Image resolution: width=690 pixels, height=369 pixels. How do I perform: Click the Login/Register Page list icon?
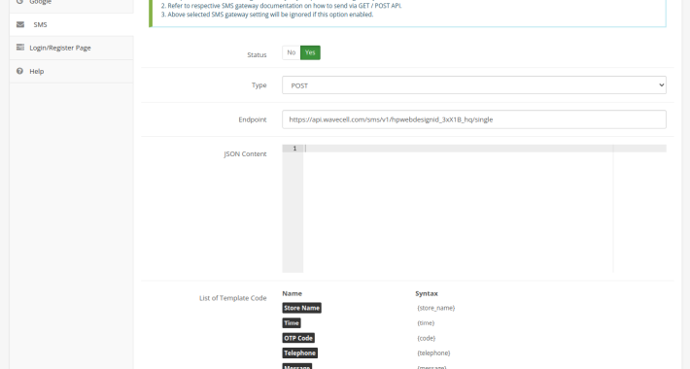click(20, 47)
